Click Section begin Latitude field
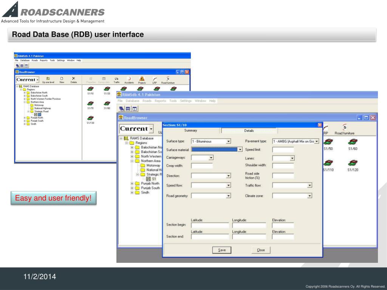The width and height of the screenshot is (387, 290). click(210, 225)
